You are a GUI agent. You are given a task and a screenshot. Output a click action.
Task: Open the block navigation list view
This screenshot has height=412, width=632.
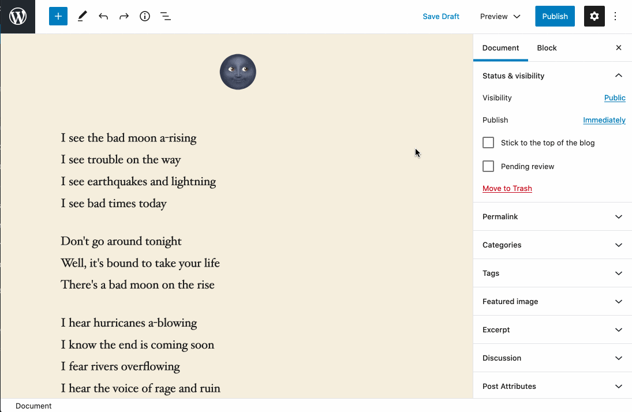166,16
